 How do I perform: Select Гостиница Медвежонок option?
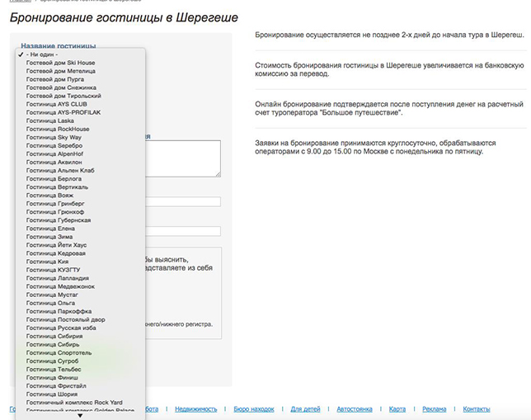tap(80, 287)
